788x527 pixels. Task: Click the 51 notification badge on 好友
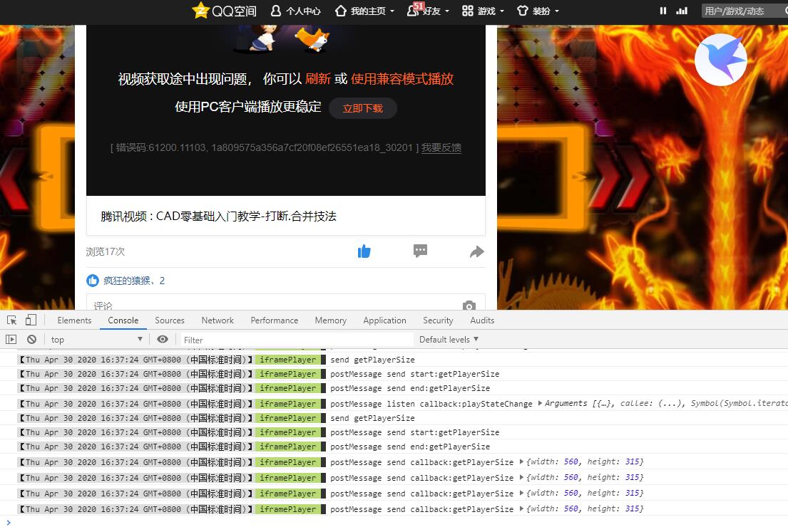point(418,6)
